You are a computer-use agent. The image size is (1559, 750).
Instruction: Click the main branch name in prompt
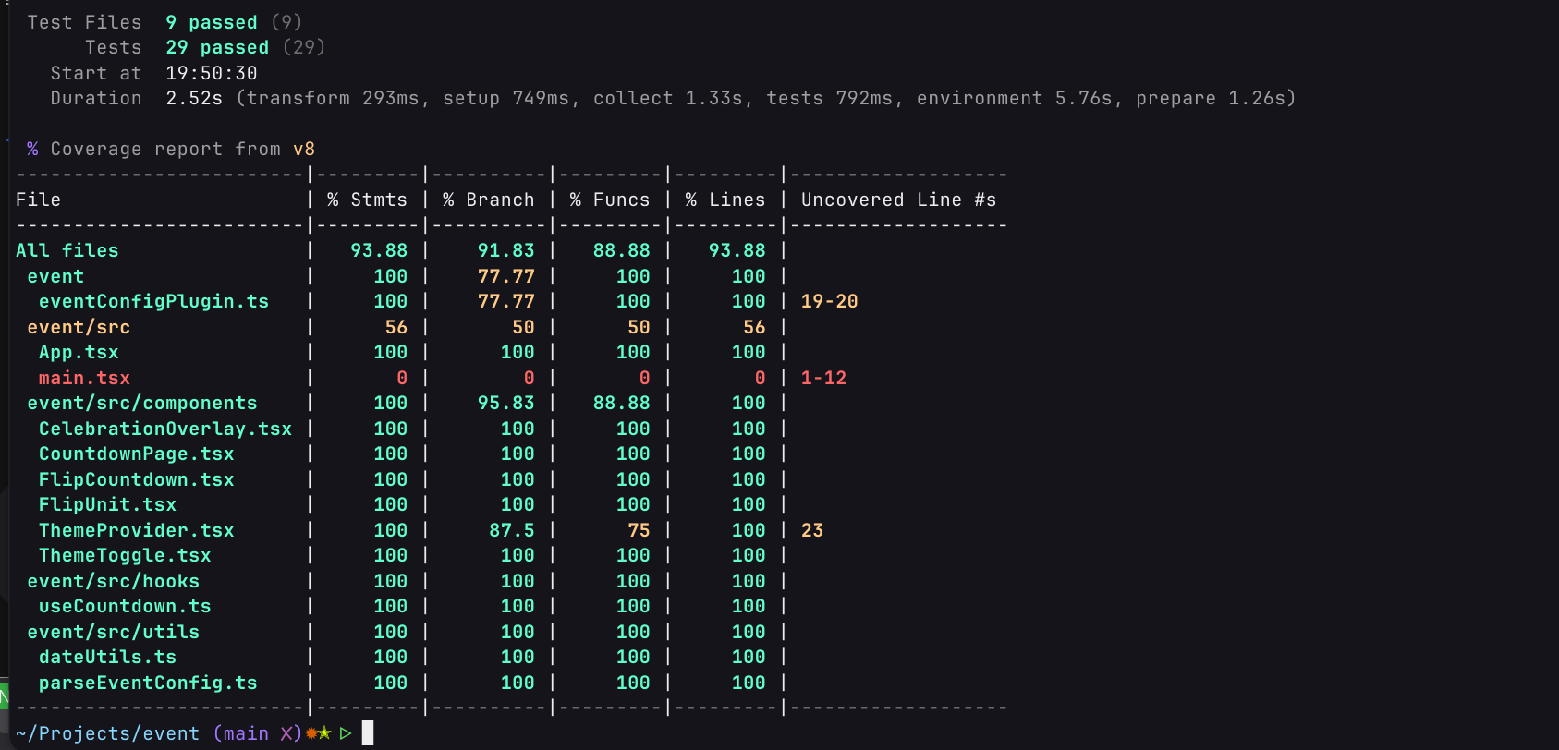click(x=246, y=733)
